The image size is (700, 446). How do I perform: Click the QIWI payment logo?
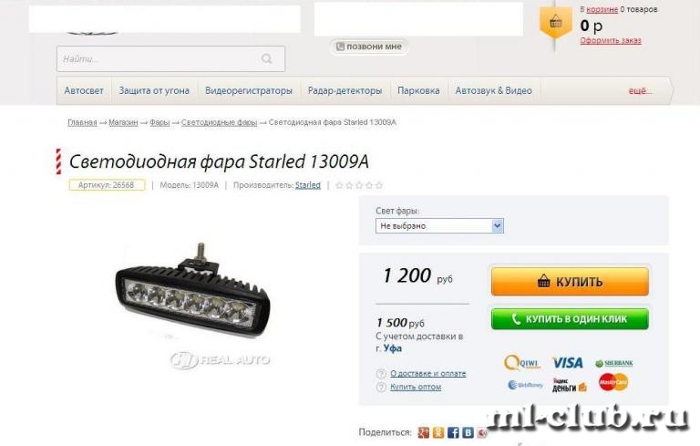point(521,362)
